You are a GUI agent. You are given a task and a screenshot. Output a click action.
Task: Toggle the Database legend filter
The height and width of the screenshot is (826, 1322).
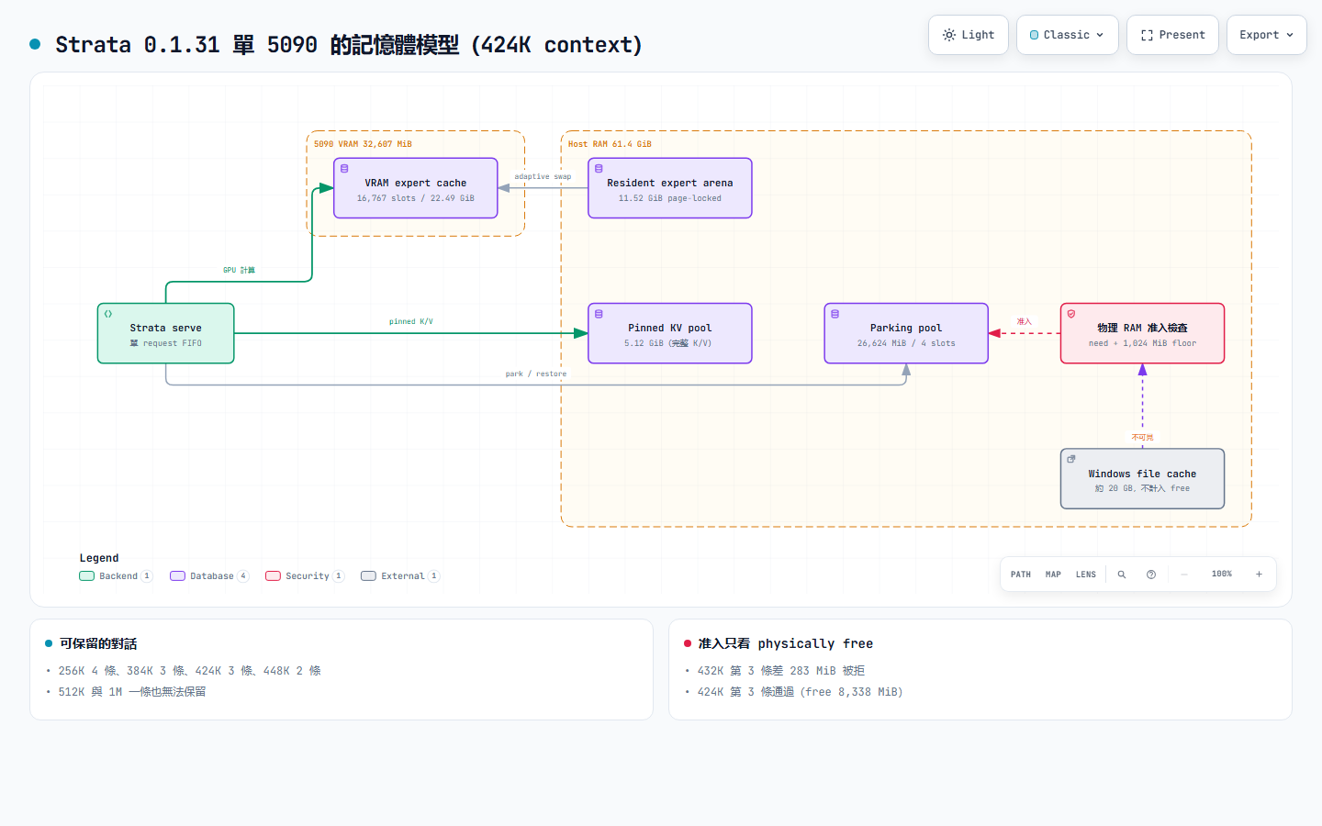209,576
